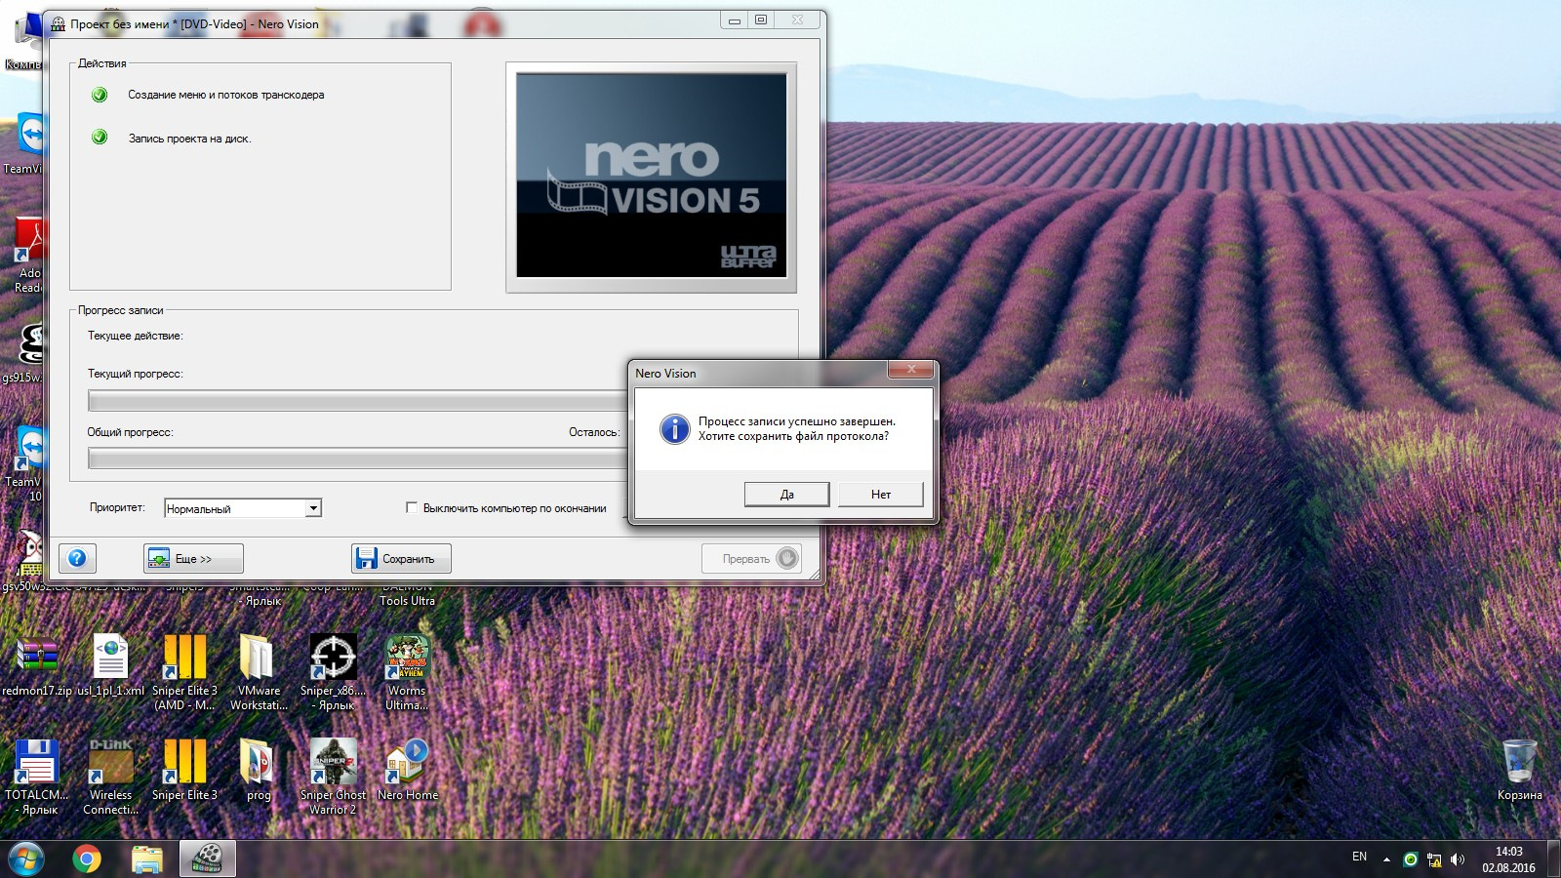Viewport: 1561px width, 878px height.
Task: Click the Еще >> button
Action: pyautogui.click(x=193, y=558)
